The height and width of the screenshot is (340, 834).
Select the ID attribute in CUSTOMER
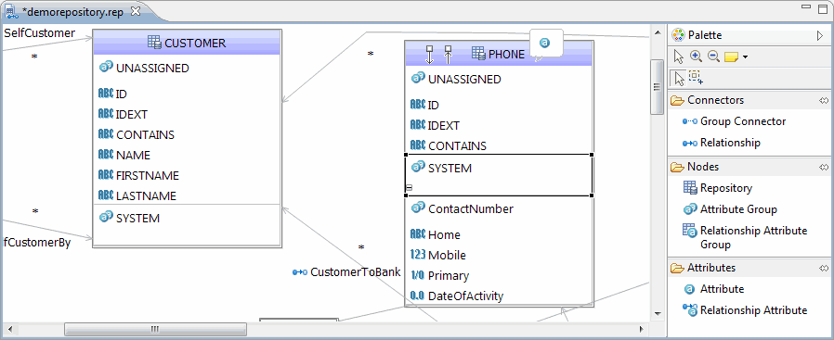[x=112, y=94]
